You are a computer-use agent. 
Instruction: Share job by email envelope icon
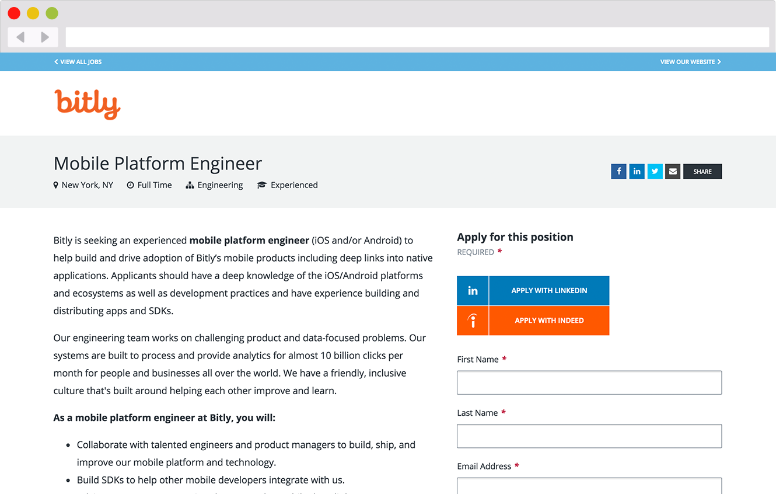pos(673,172)
